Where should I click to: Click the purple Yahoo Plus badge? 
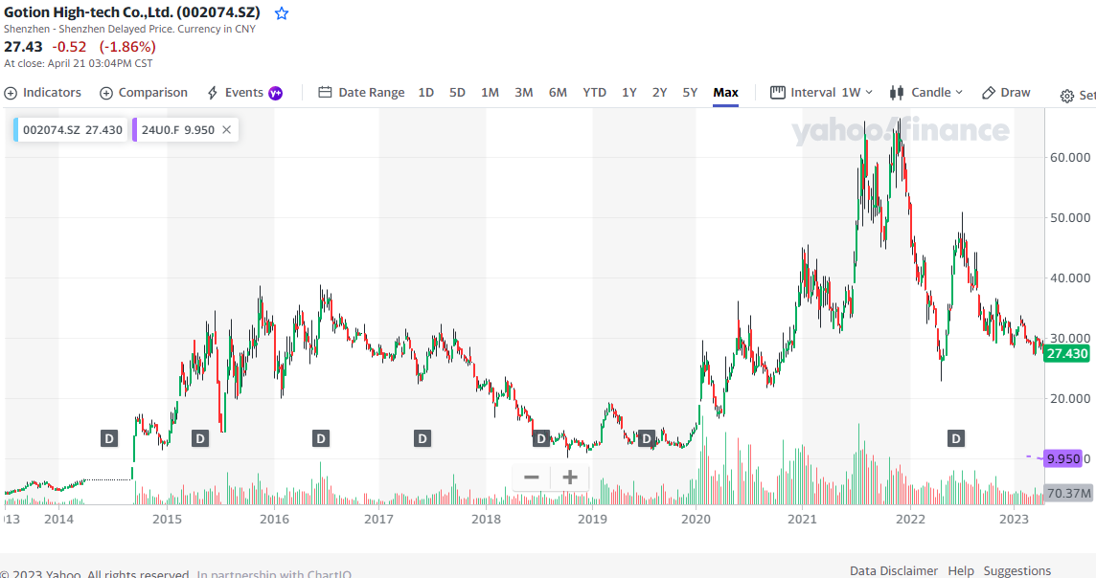275,93
